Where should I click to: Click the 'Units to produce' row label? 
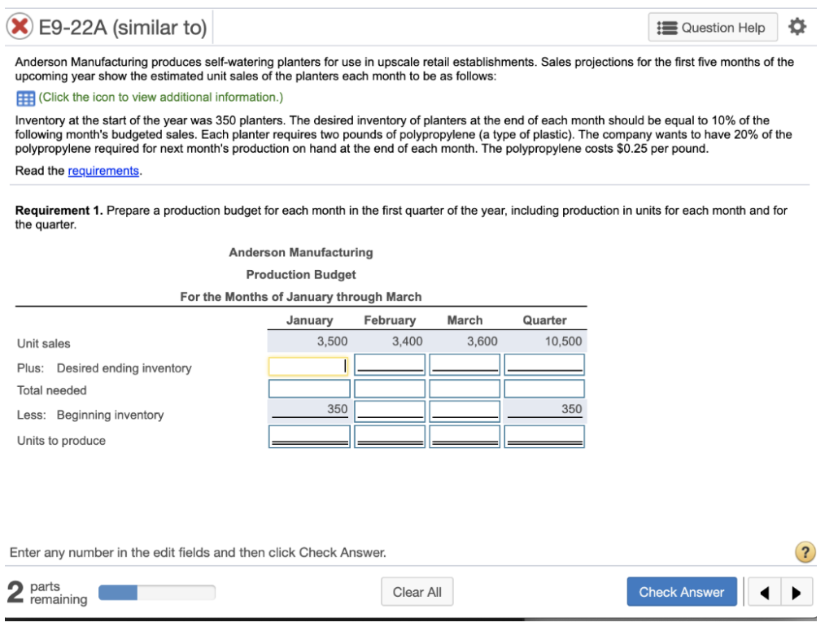[x=61, y=441]
